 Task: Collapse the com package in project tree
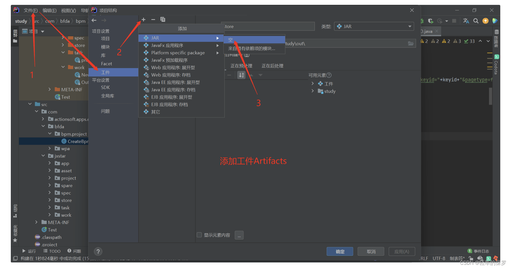(36, 111)
